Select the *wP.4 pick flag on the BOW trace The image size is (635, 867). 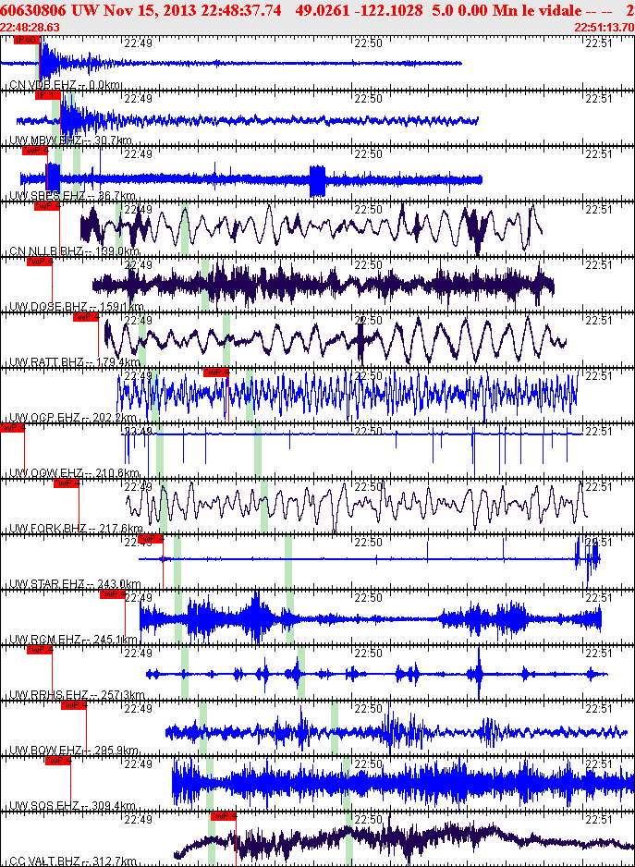click(74, 705)
